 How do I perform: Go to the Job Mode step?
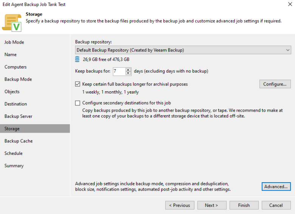click(14, 42)
